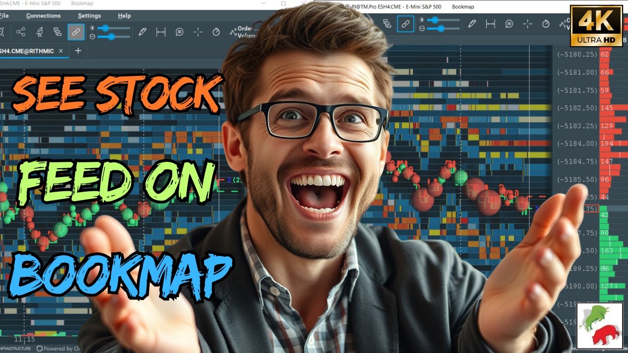Viewport: 628px width, 353px height.
Task: Click the hierarchy tree icon in left toolbar
Action: tap(57, 32)
